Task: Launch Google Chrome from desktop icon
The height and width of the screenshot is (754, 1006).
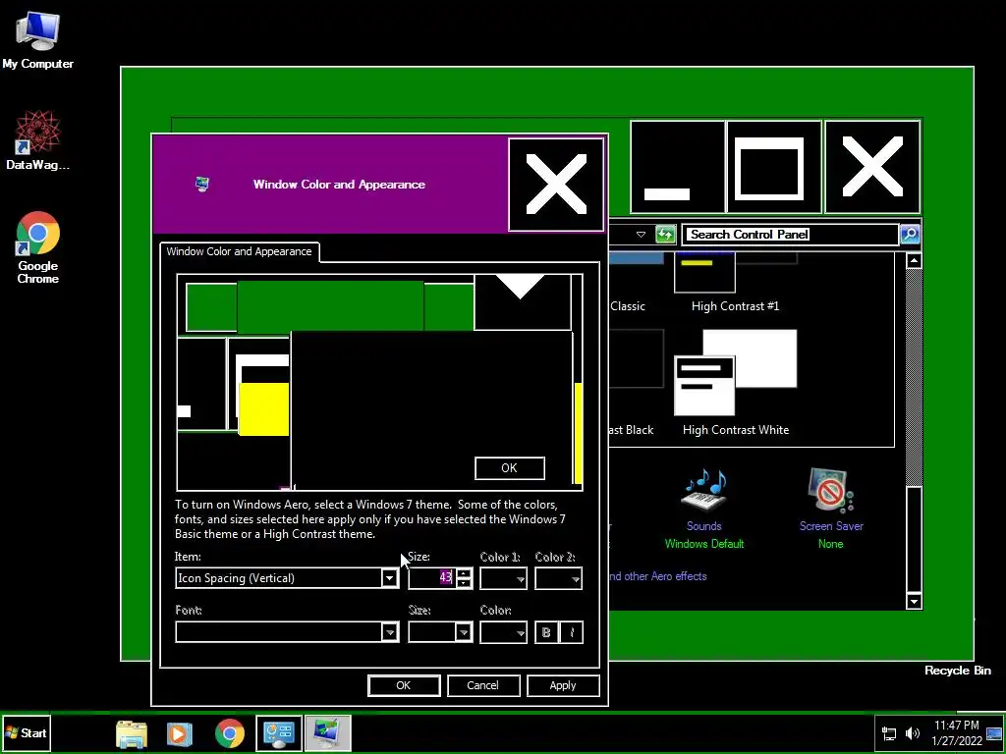Action: 37,247
